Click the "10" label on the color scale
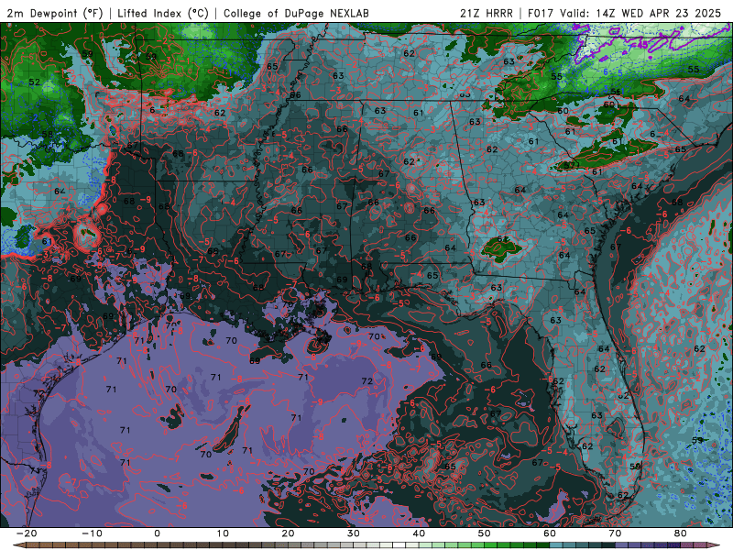Image resolution: width=733 pixels, height=550 pixels. pyautogui.click(x=223, y=533)
